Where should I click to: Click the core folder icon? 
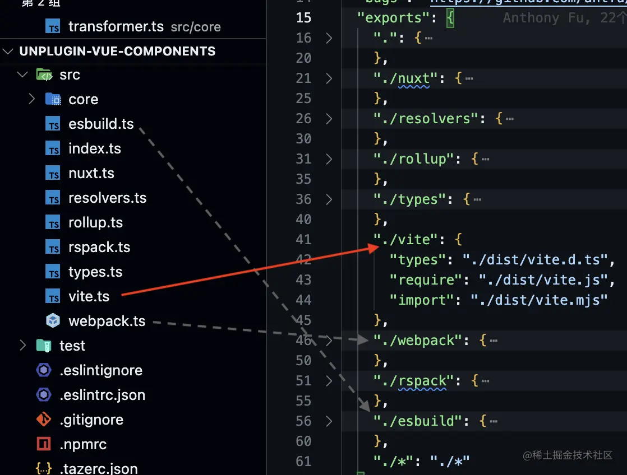click(x=53, y=99)
